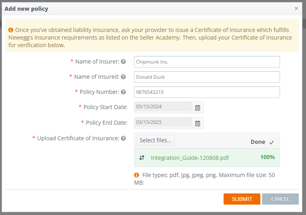Click the Name of Insurer text field

(x=207, y=62)
